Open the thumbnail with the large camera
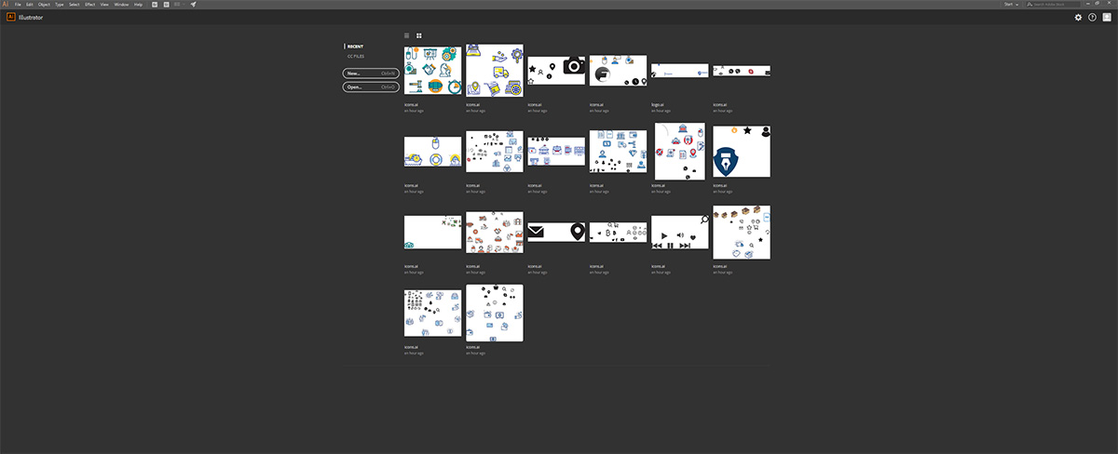The image size is (1118, 454). coord(556,71)
